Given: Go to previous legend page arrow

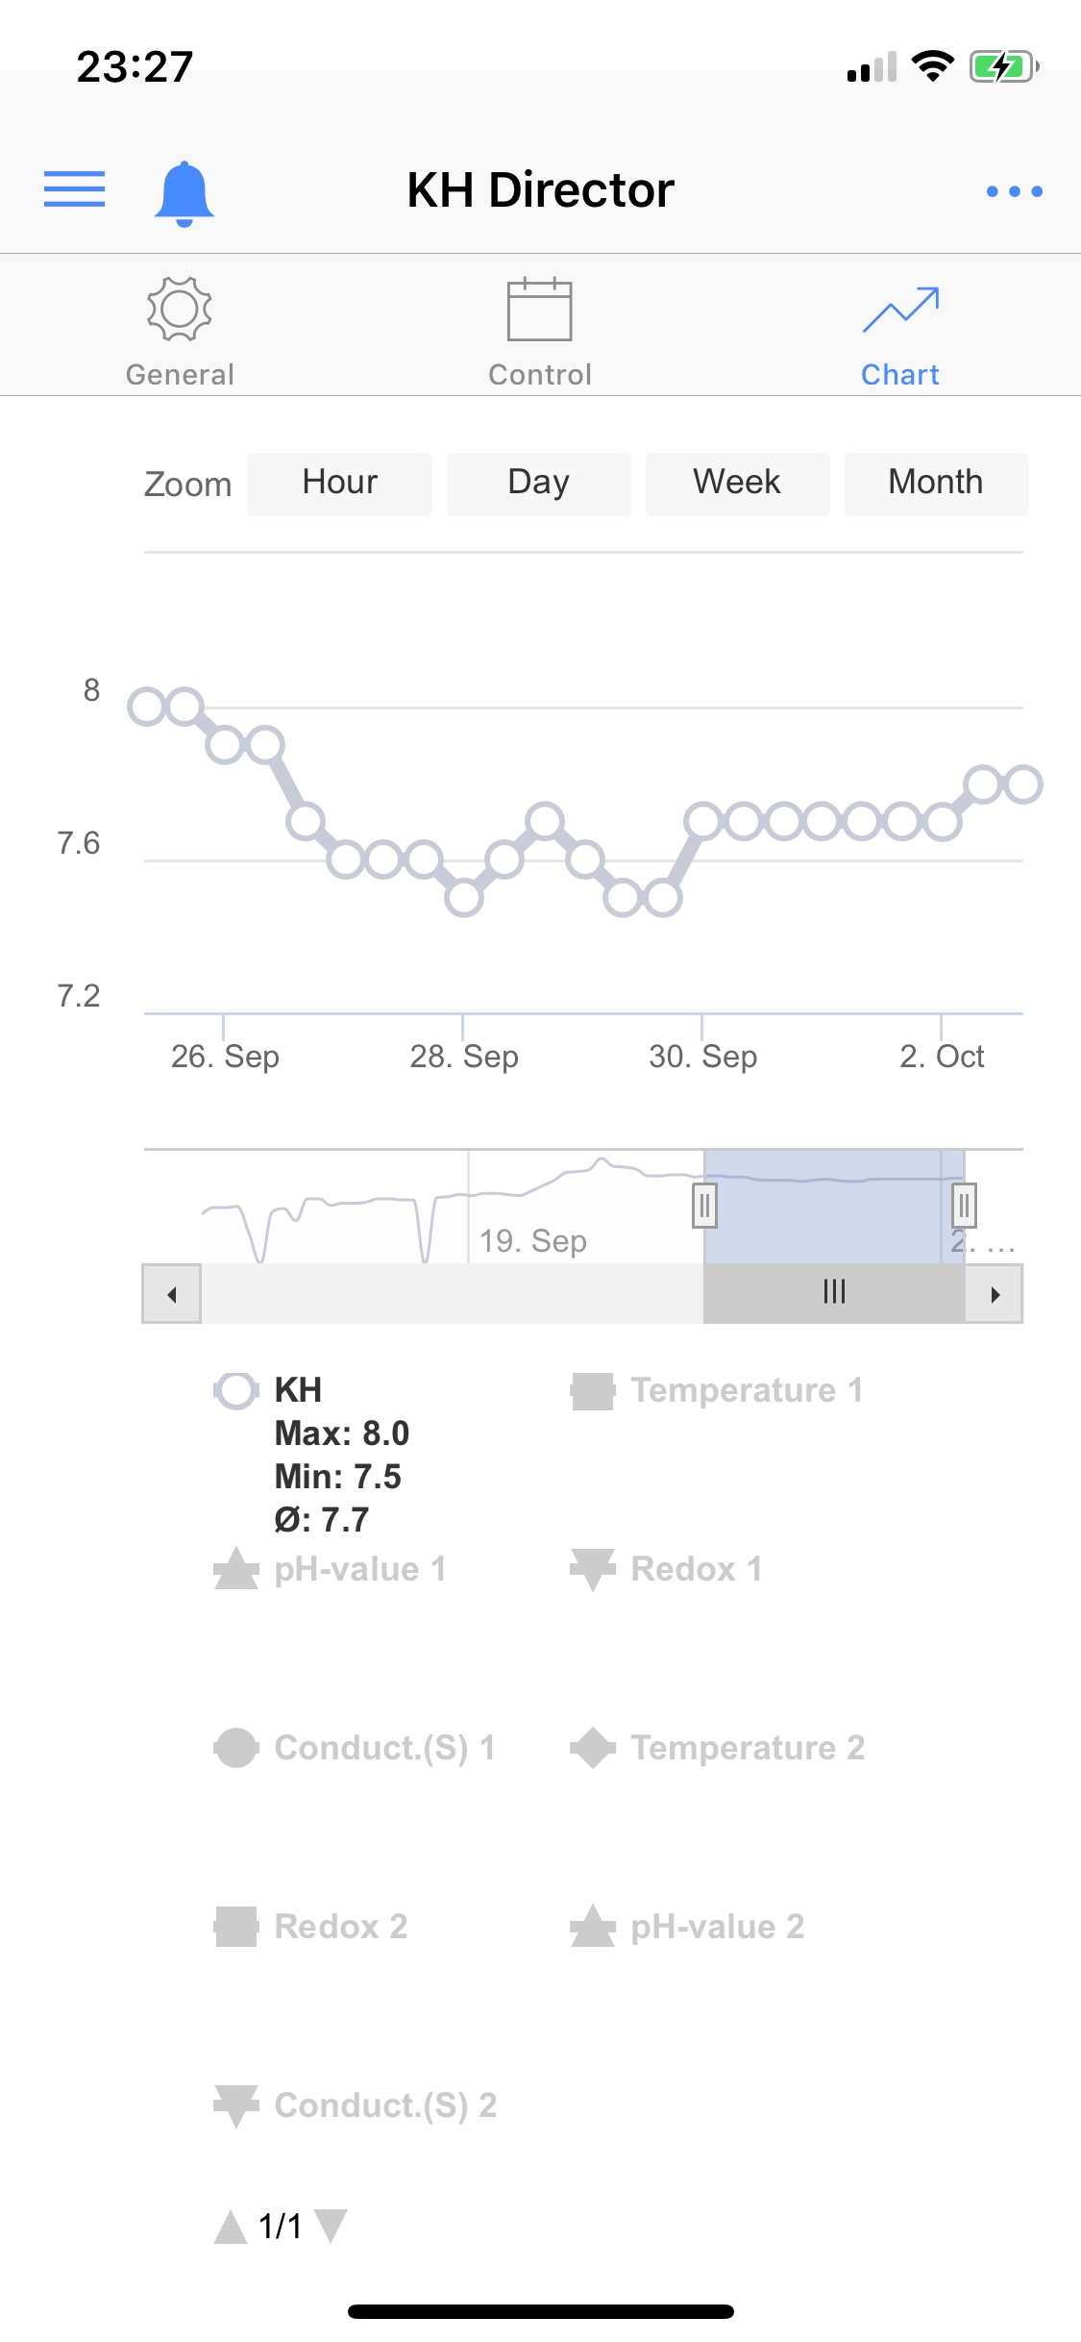Looking at the screenshot, I should pyautogui.click(x=231, y=2226).
